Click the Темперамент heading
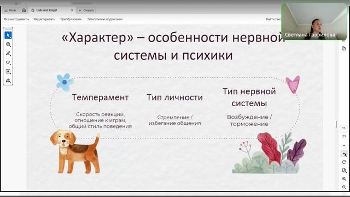Screen dimensions: 350x197 (100, 97)
